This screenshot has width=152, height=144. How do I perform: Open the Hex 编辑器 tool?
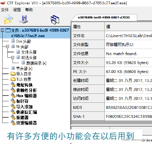coord(27,96)
